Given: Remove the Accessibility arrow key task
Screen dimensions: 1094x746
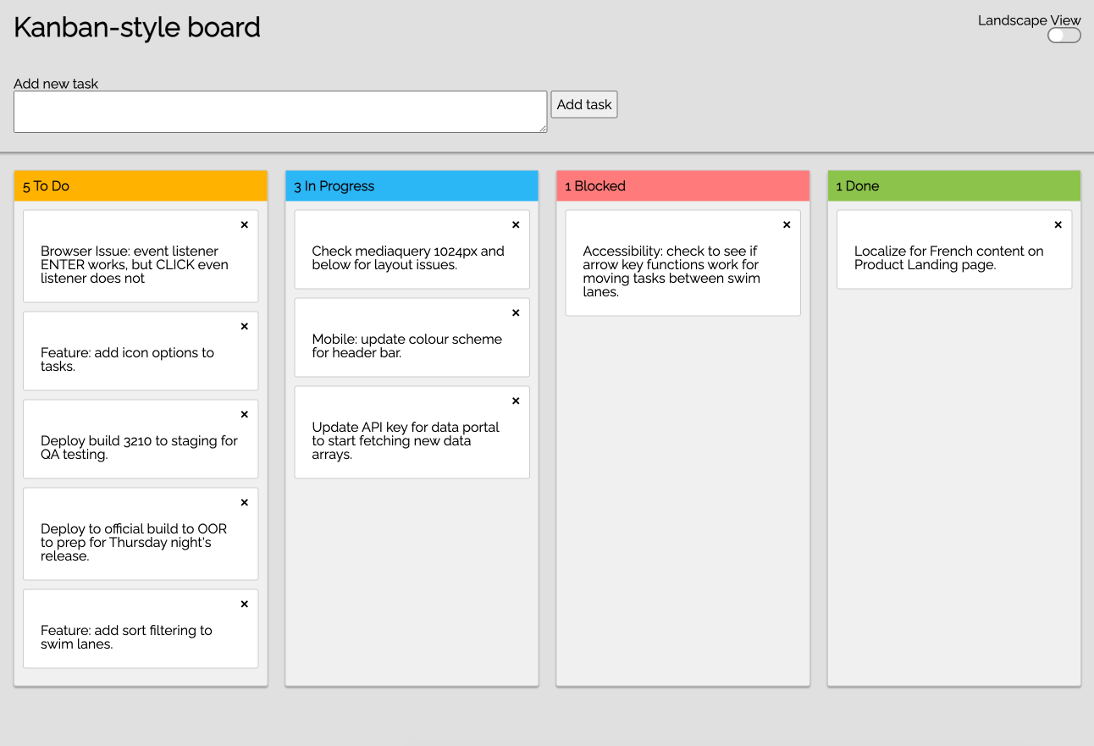Looking at the screenshot, I should [787, 225].
